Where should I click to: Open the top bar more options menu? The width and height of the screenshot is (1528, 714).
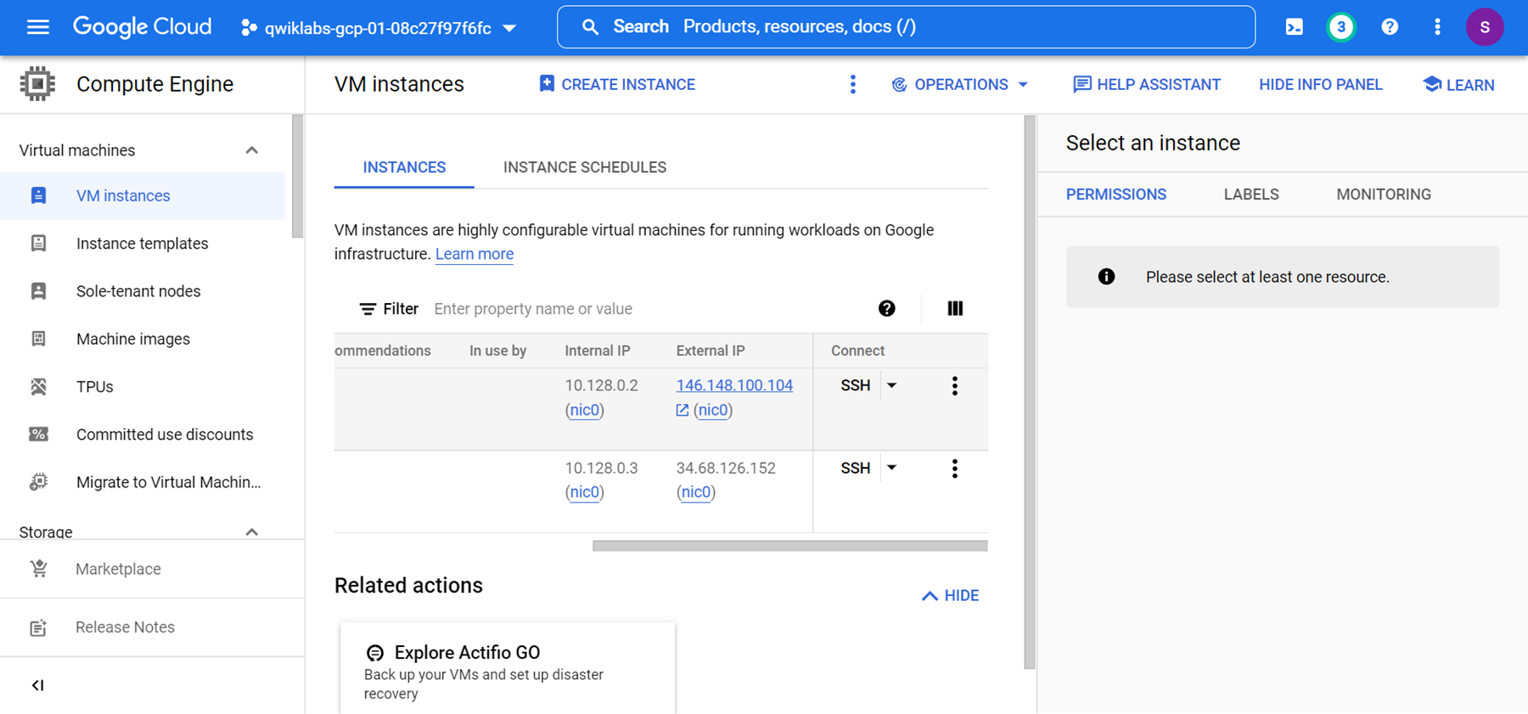(x=1437, y=27)
